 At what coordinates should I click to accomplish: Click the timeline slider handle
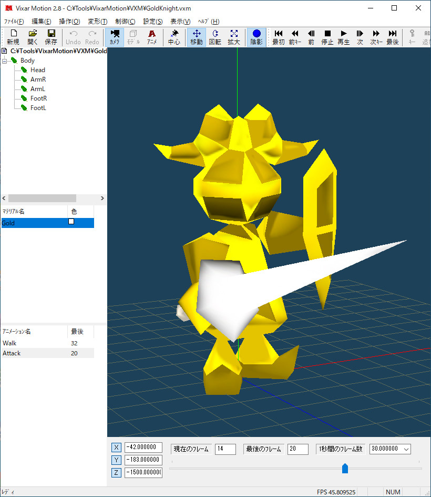point(345,469)
